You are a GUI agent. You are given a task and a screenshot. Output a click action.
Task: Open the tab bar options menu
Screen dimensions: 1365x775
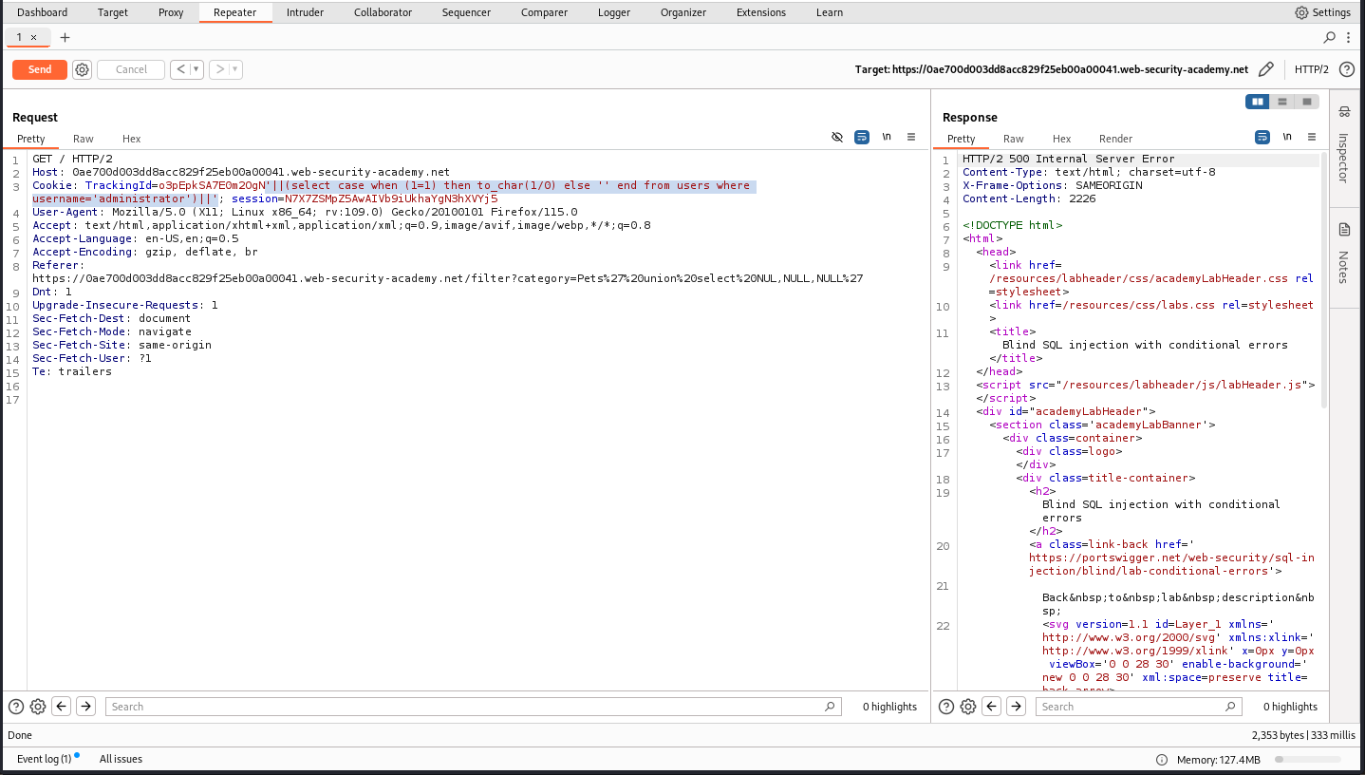coord(1349,37)
